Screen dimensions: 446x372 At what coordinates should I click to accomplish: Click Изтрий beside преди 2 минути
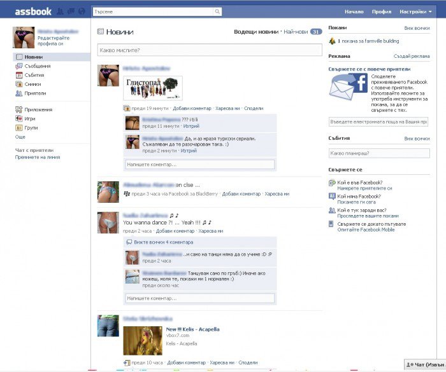pos(189,151)
